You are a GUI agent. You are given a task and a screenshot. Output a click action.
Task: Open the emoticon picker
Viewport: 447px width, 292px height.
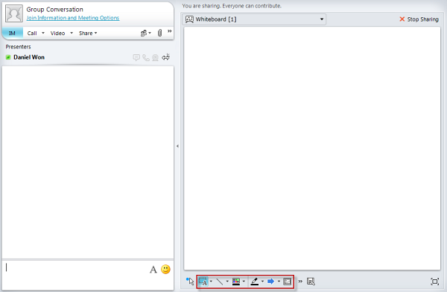[x=165, y=269]
